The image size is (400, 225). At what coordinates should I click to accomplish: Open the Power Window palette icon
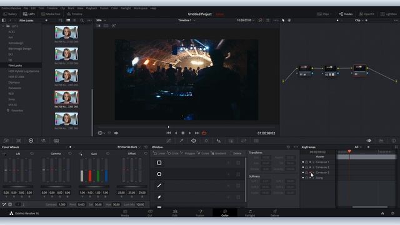pyautogui.click(x=194, y=141)
